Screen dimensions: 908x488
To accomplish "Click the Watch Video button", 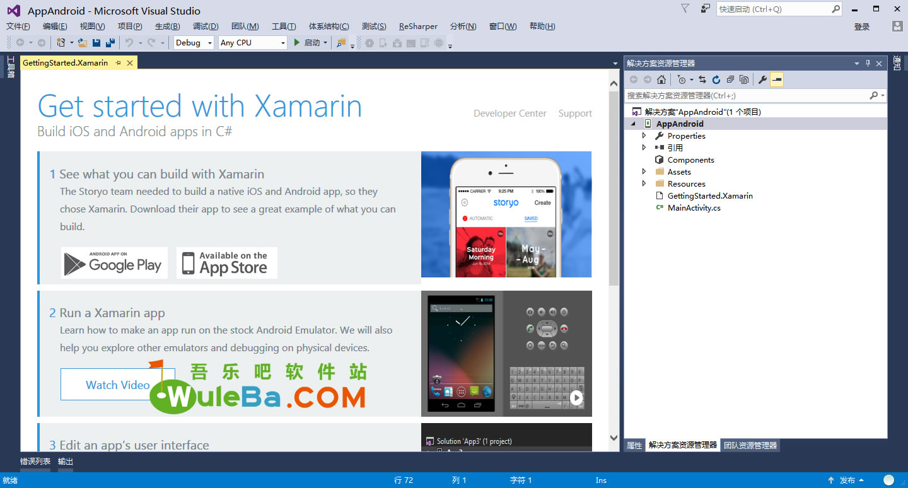I will pyautogui.click(x=118, y=385).
